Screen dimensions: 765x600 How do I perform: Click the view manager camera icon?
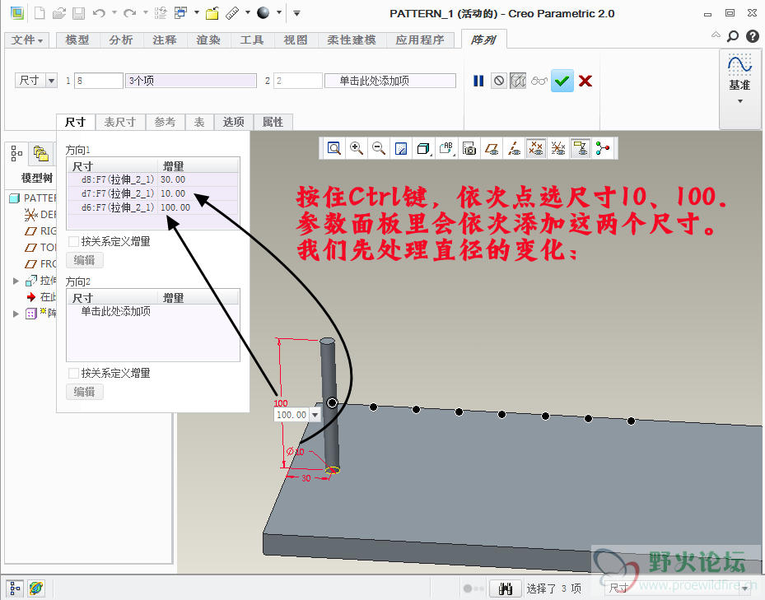click(x=469, y=148)
